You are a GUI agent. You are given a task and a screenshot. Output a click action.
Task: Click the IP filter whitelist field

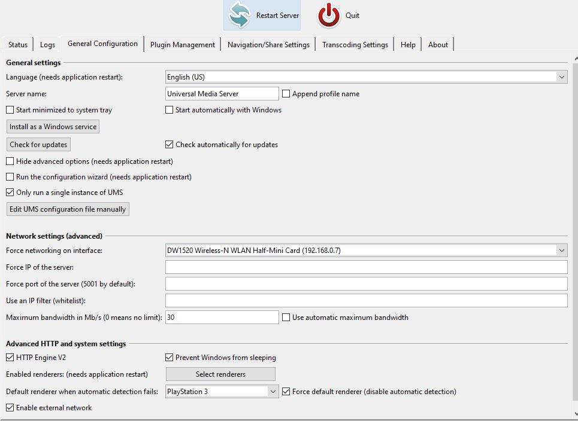tap(367, 301)
